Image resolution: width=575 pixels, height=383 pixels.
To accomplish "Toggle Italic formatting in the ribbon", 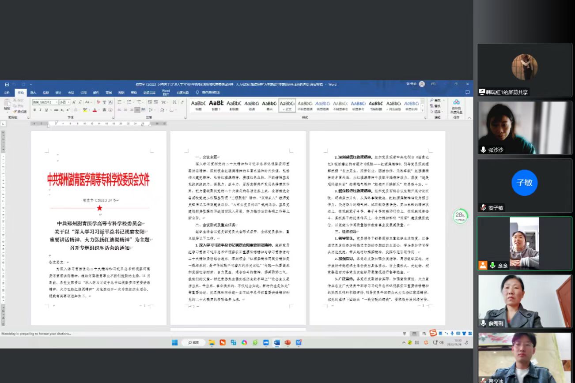I will 40,110.
